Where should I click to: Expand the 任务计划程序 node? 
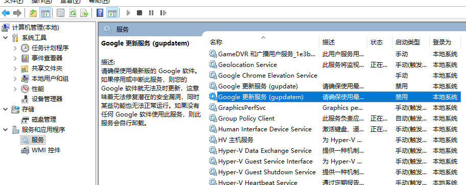(15, 48)
